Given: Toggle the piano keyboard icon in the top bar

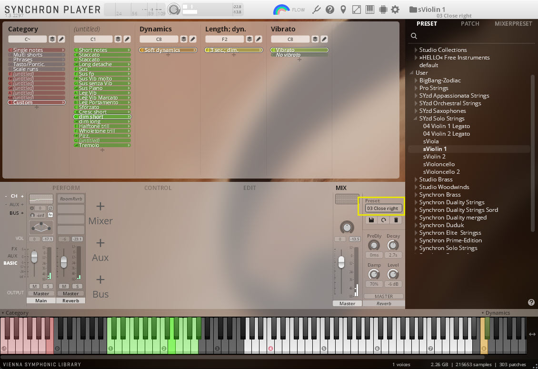Looking at the screenshot, I should (x=370, y=10).
